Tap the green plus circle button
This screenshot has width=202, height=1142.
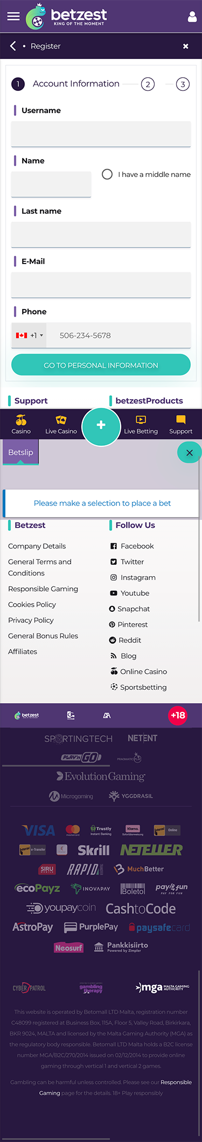click(101, 425)
